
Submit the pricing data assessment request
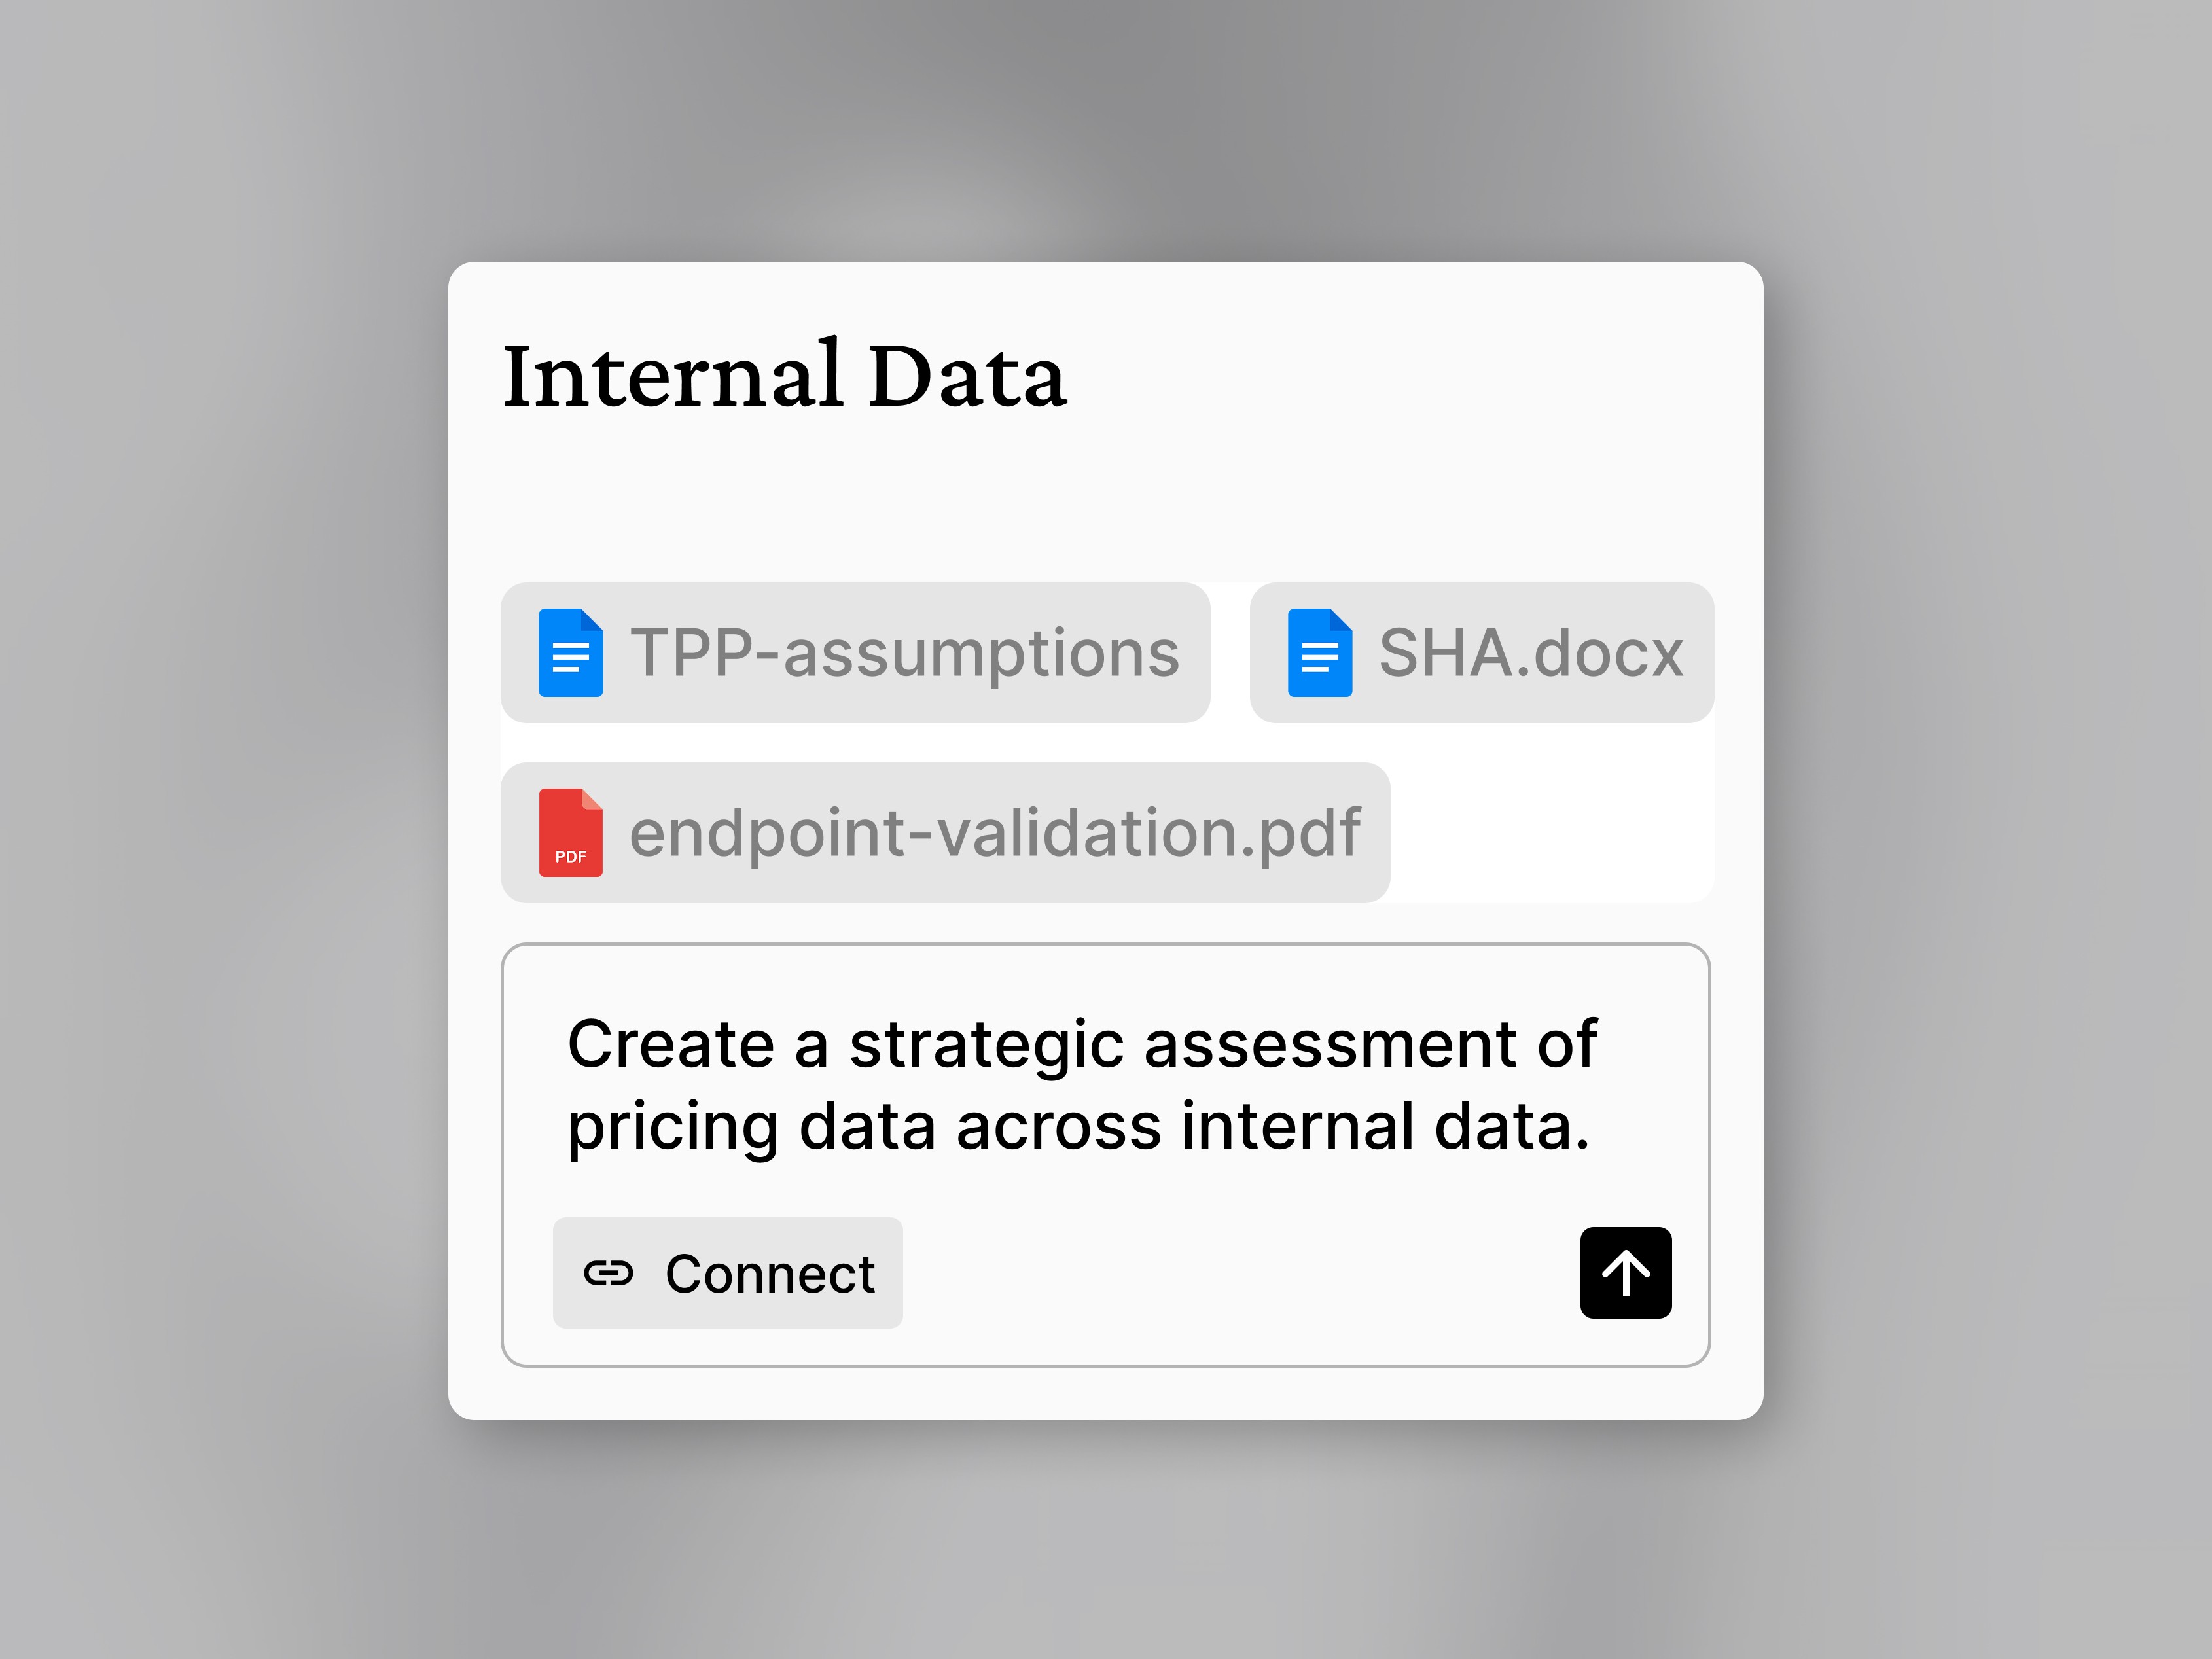tap(1625, 1272)
